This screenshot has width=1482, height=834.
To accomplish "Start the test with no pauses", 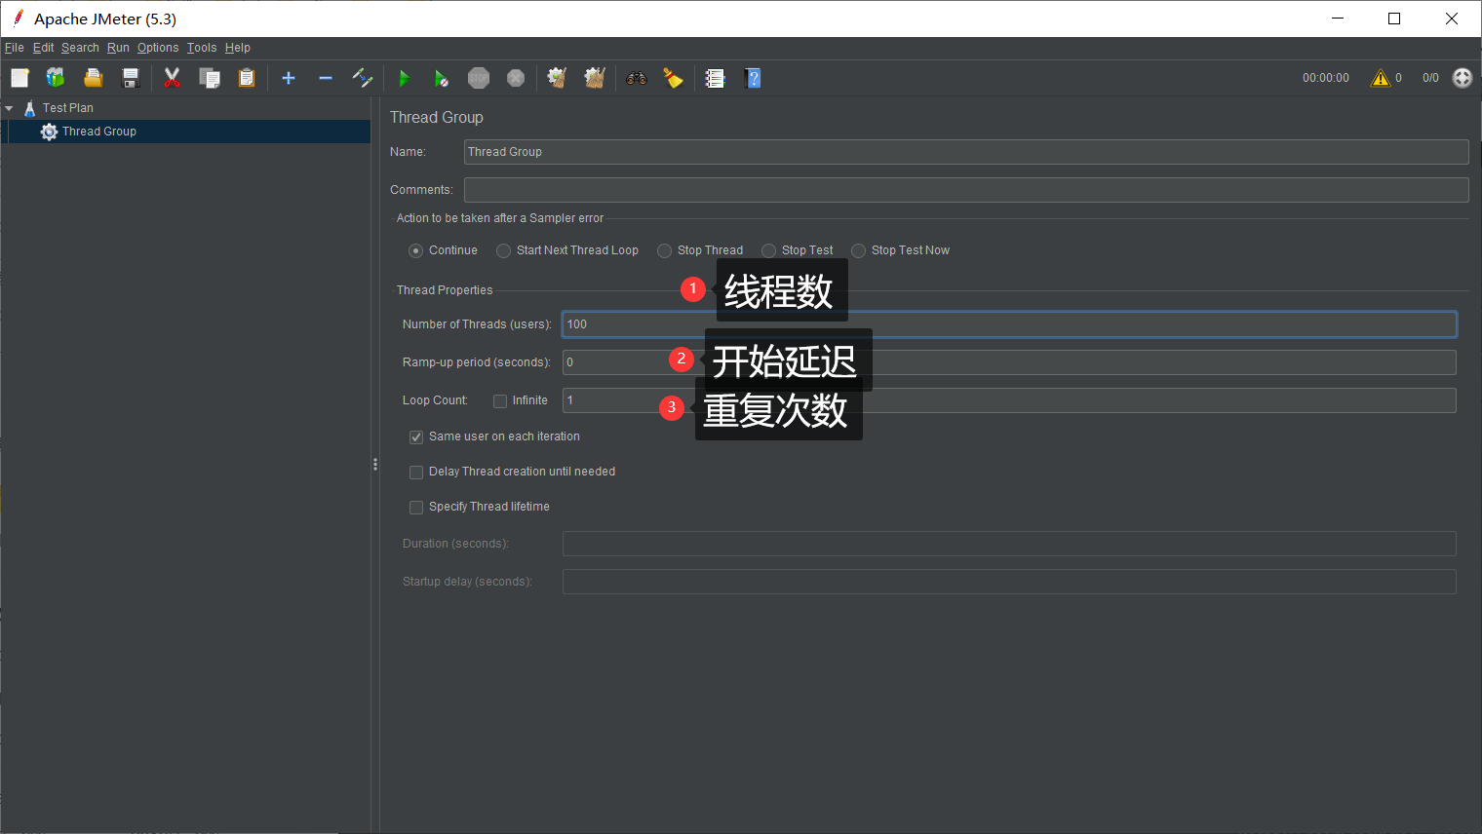I will point(442,78).
